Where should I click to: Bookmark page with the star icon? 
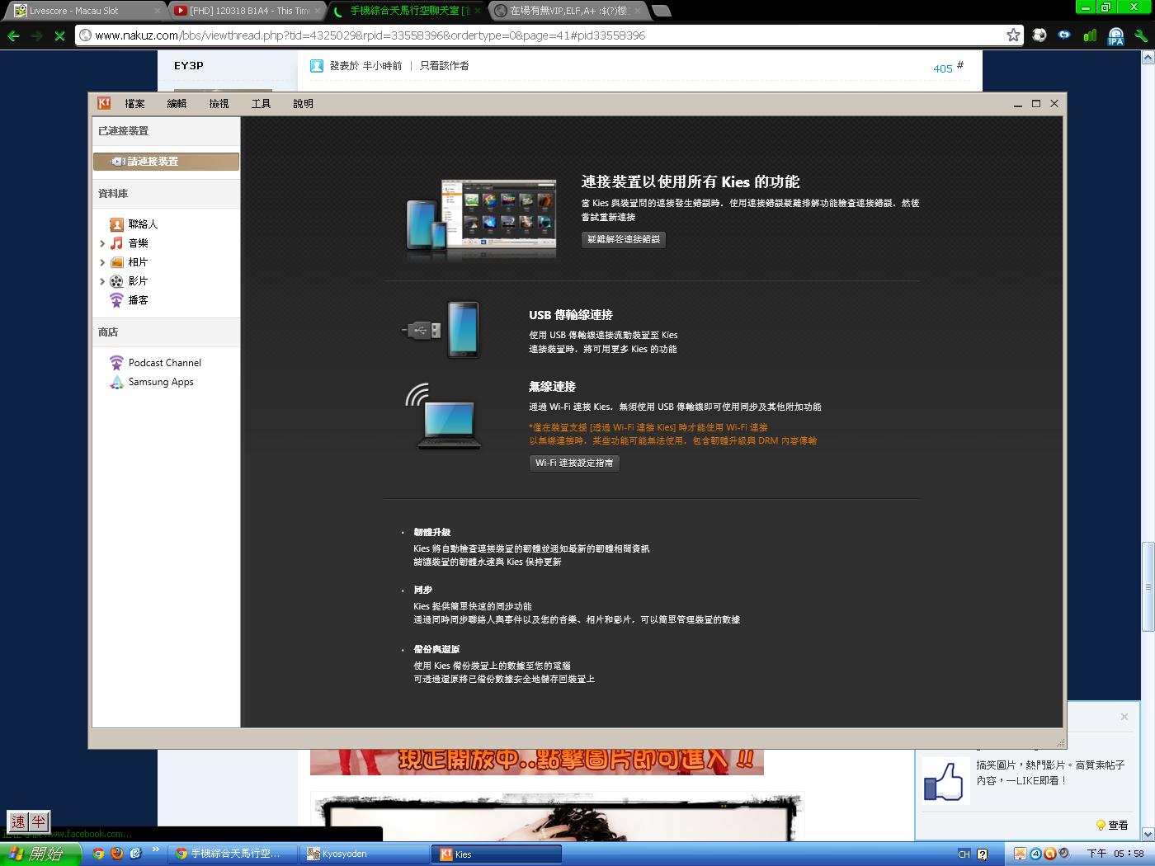click(x=1013, y=35)
